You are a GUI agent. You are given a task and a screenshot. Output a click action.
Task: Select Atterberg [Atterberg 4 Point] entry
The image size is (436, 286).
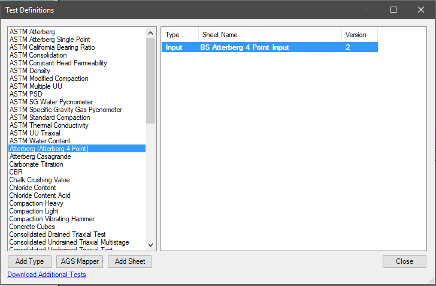pyautogui.click(x=77, y=149)
